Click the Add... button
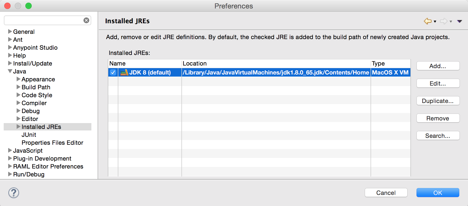Viewport: 468px width, 206px height. 438,66
